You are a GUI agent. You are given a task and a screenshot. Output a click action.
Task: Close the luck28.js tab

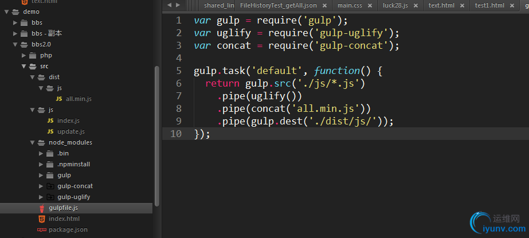pyautogui.click(x=416, y=6)
